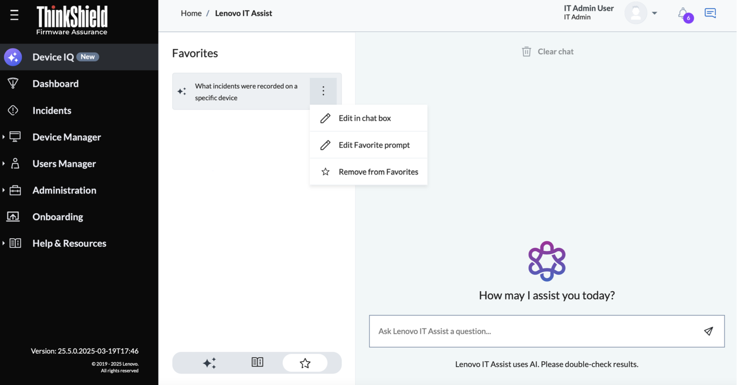Image resolution: width=737 pixels, height=385 pixels.
Task: Click the Favorites heading
Action: (195, 53)
